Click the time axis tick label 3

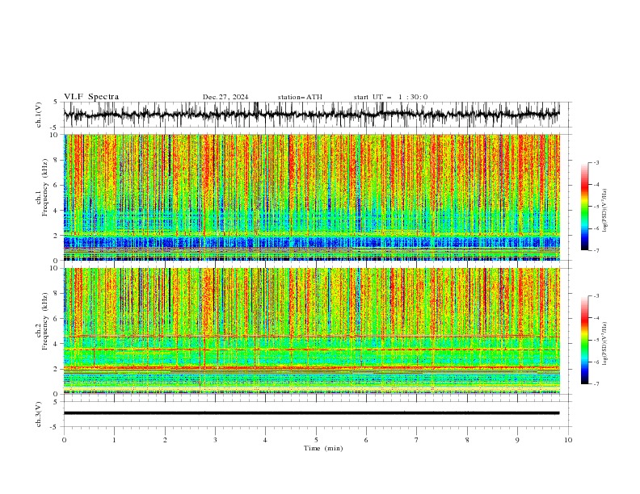215,440
